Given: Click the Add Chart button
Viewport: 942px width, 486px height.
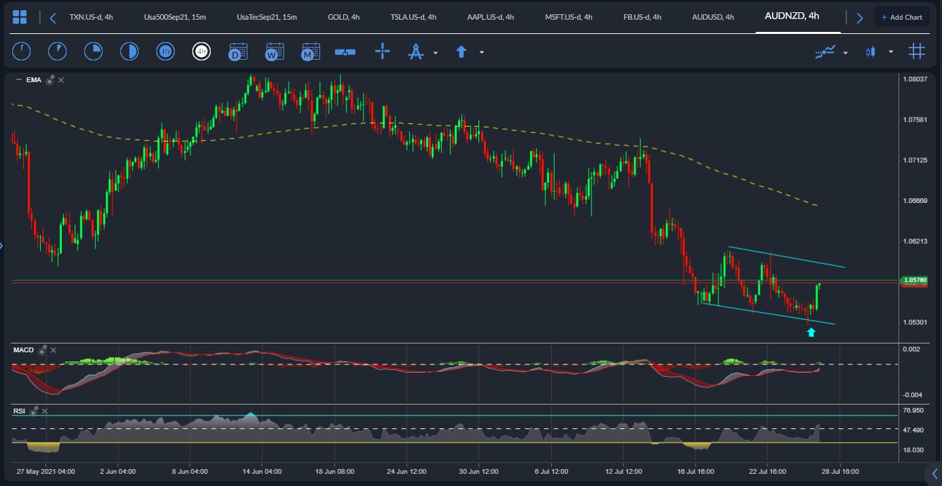Looking at the screenshot, I should coord(902,16).
